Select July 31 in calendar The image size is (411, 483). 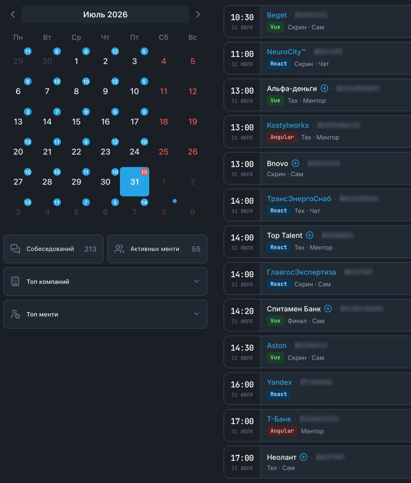tap(135, 182)
